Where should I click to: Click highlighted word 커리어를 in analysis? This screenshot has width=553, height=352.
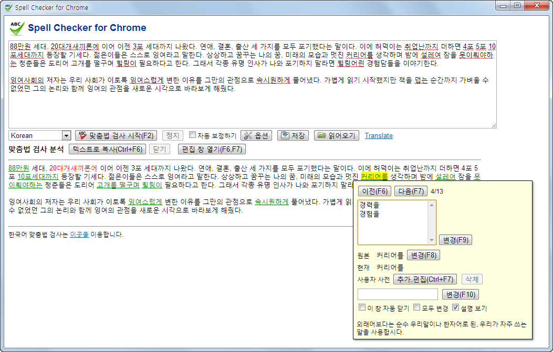(x=374, y=177)
